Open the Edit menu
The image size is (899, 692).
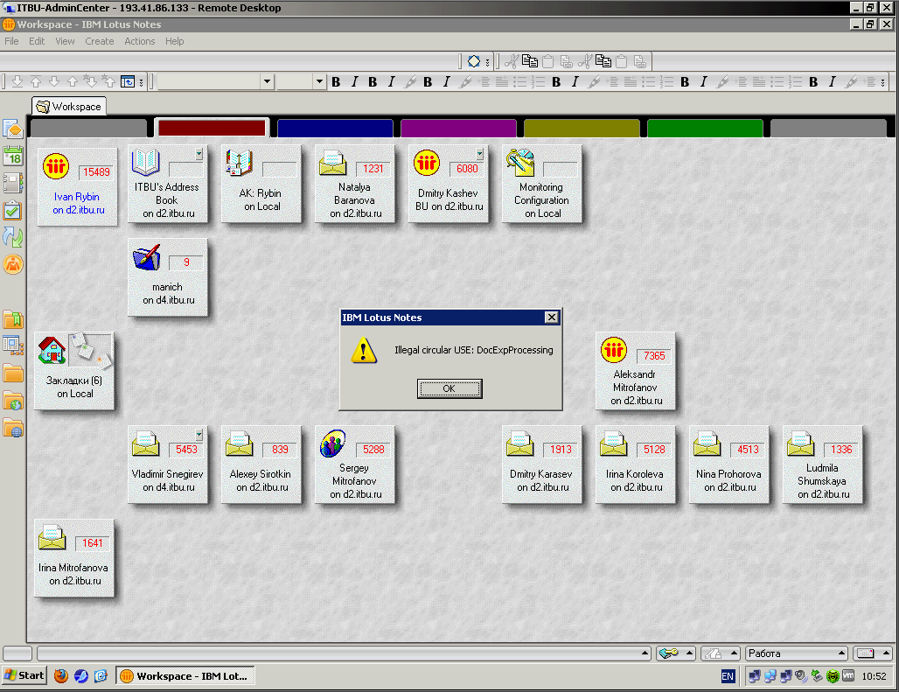[x=37, y=41]
